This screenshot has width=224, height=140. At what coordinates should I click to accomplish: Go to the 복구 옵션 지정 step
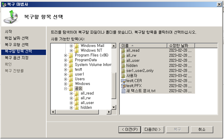point(16,58)
